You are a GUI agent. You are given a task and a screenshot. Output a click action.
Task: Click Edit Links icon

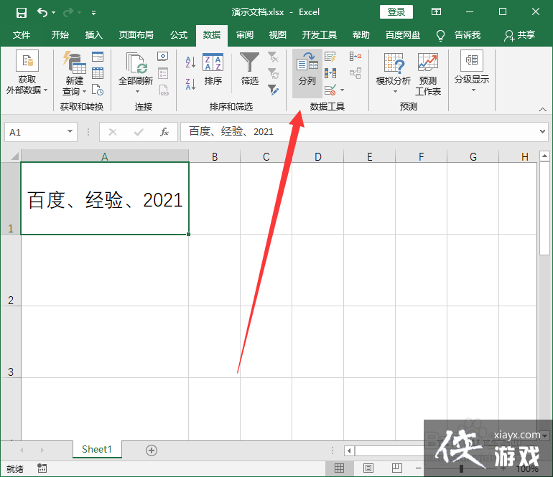(163, 90)
